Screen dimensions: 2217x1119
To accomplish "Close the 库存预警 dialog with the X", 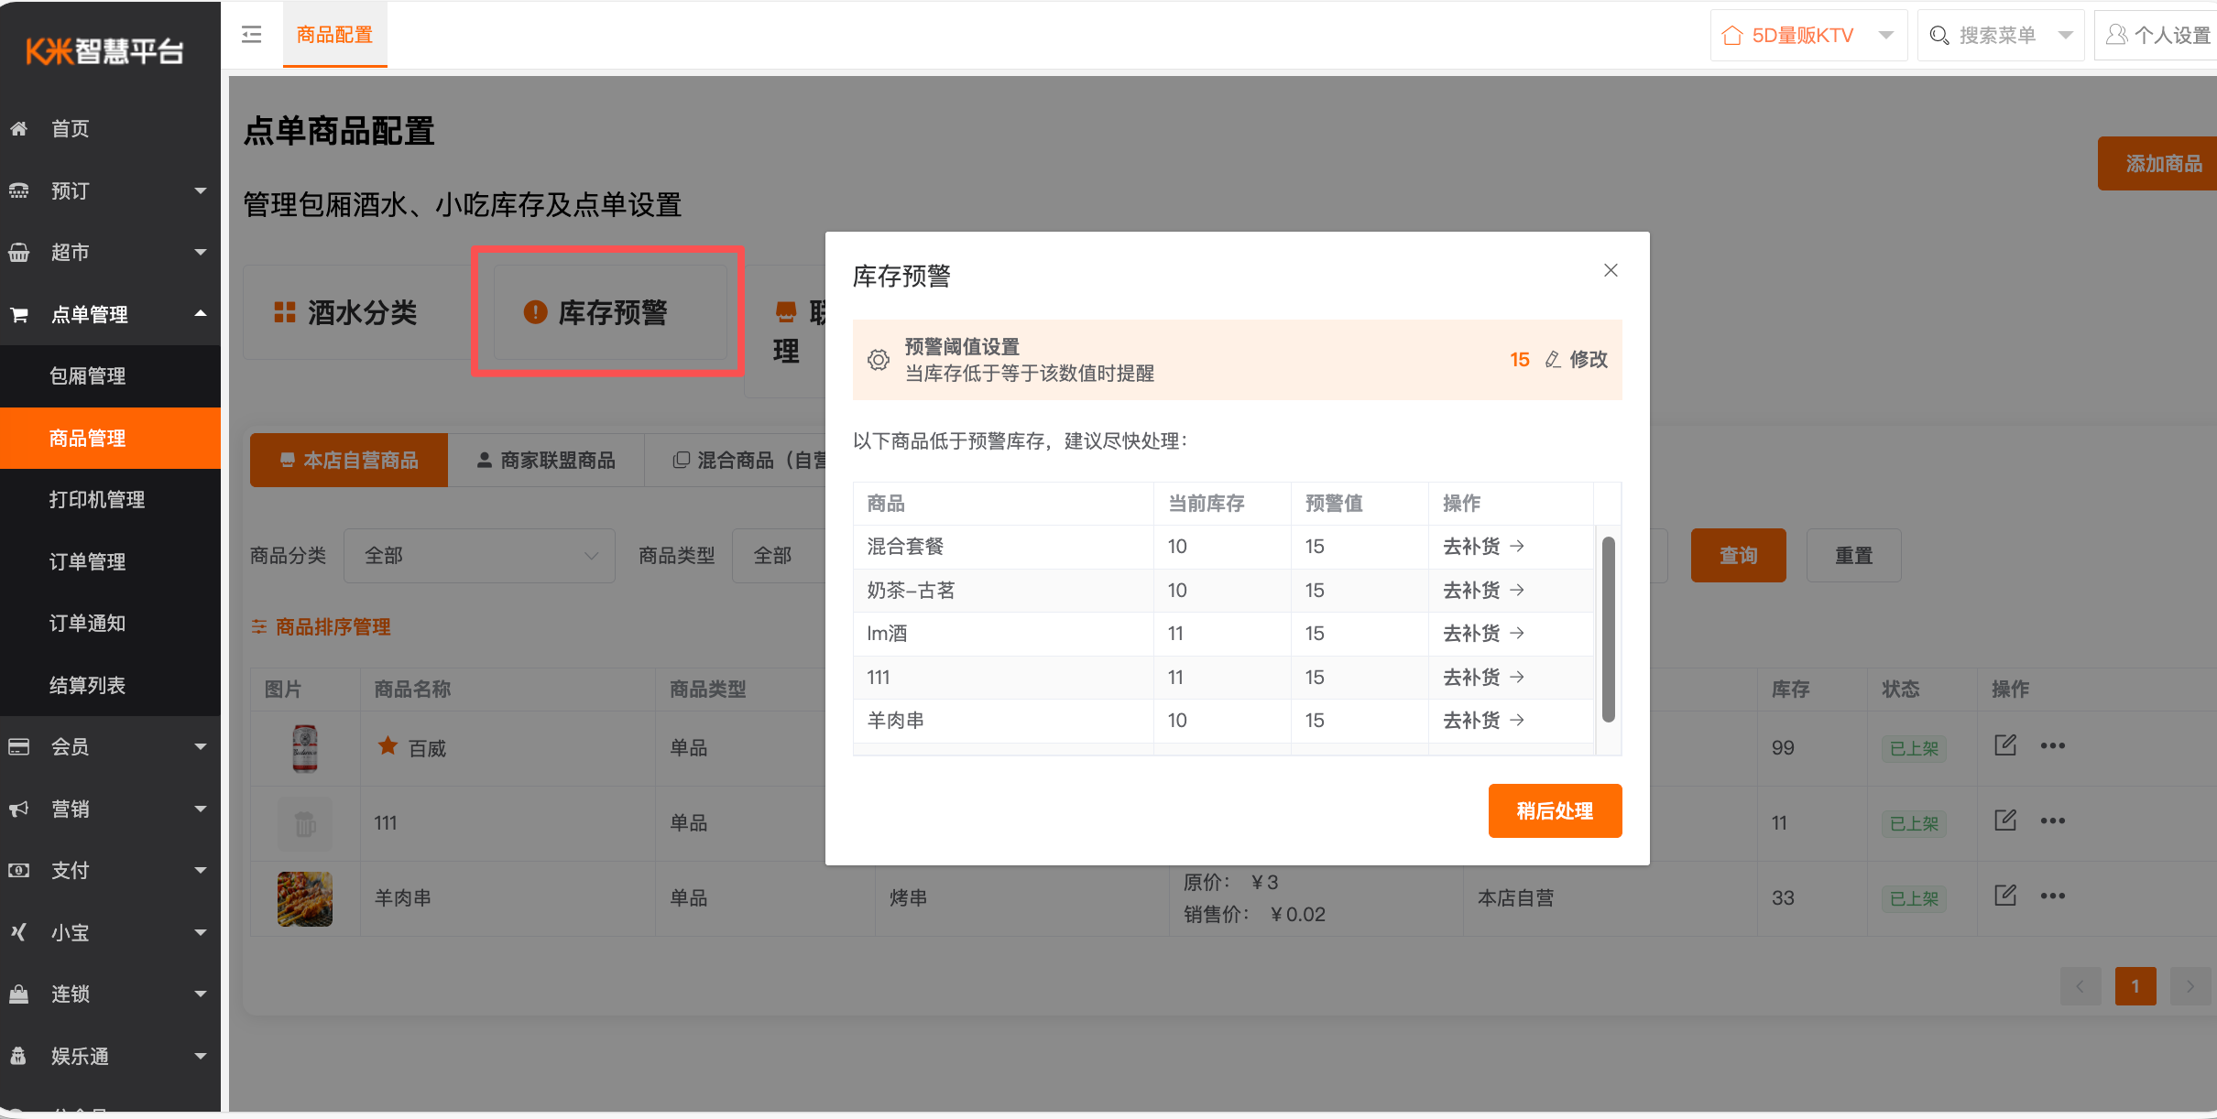I will point(1611,270).
